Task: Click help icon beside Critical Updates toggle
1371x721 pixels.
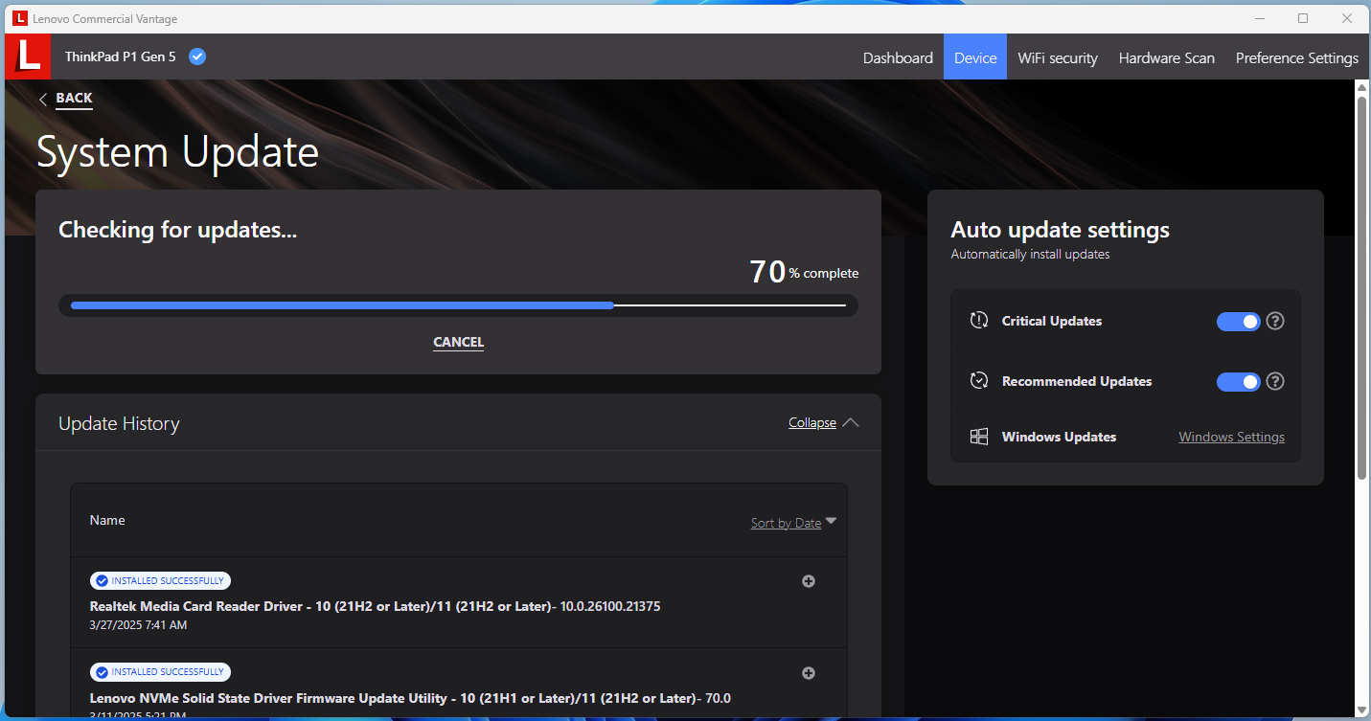Action: point(1275,322)
